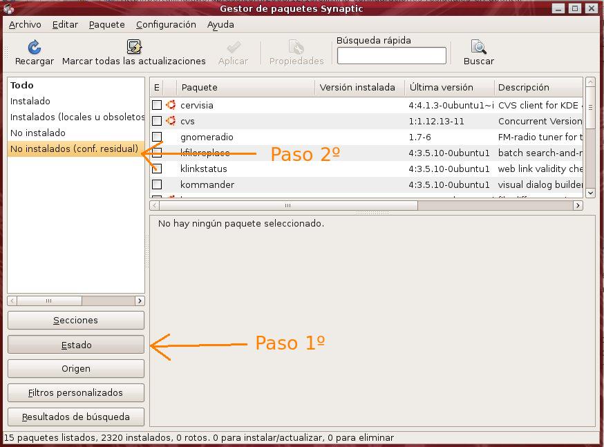Click 'visual dialog builder' description cell
Image resolution: width=604 pixels, height=447 pixels.
(540, 184)
